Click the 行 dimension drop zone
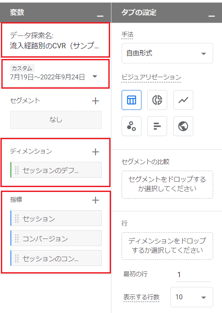The width and height of the screenshot is (222, 313). (167, 246)
